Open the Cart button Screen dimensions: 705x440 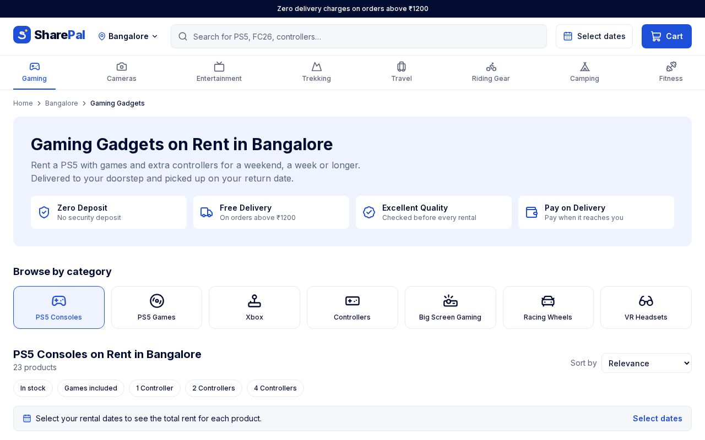pos(666,36)
